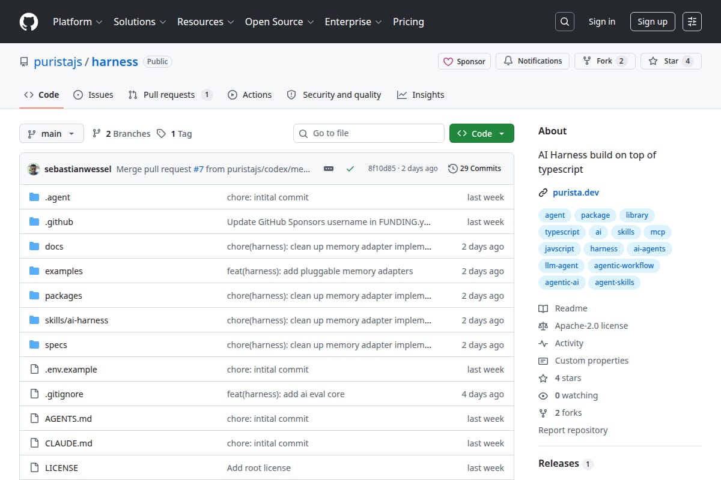Click the examples folder icon
This screenshot has height=480, width=721.
click(x=34, y=271)
